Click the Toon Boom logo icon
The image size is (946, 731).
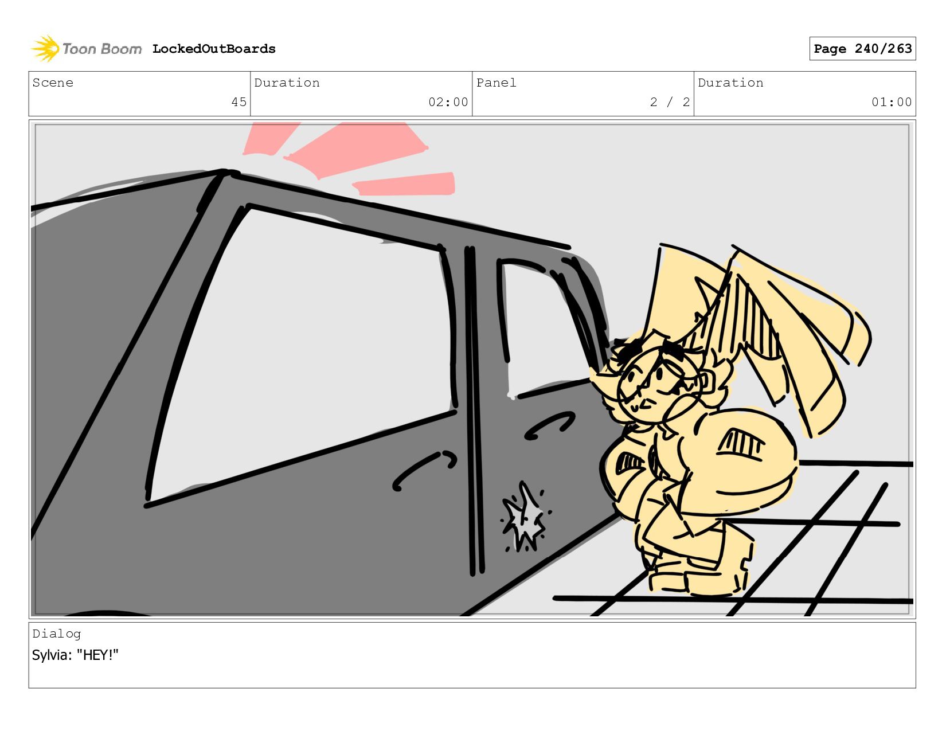point(45,49)
